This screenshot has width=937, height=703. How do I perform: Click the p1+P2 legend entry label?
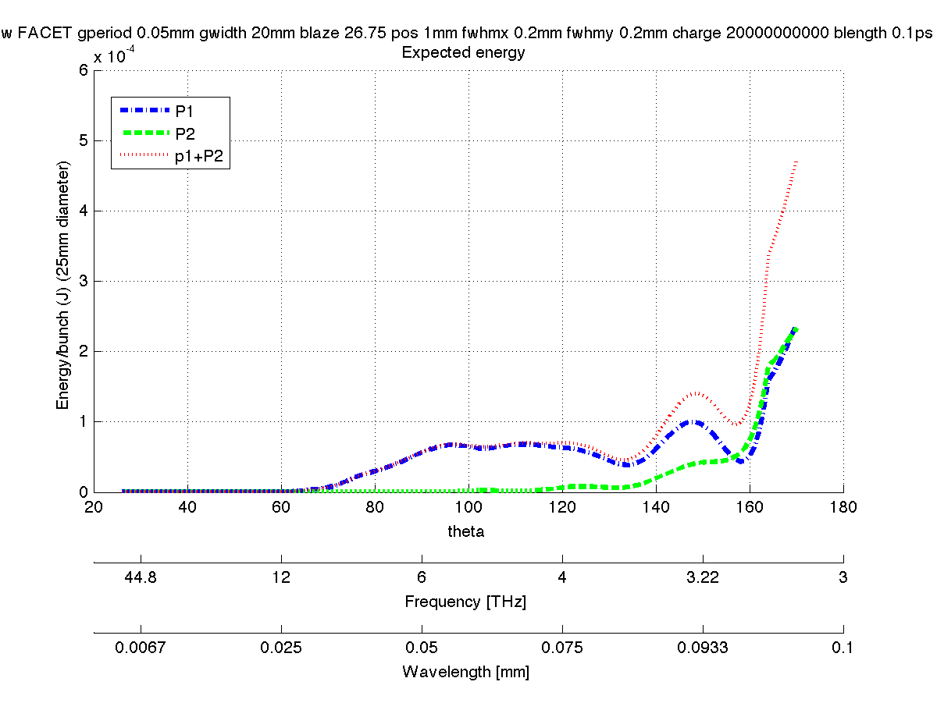[200, 157]
